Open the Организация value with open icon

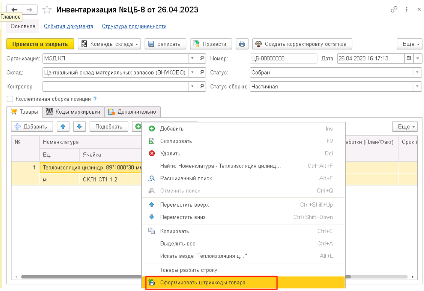coord(202,58)
